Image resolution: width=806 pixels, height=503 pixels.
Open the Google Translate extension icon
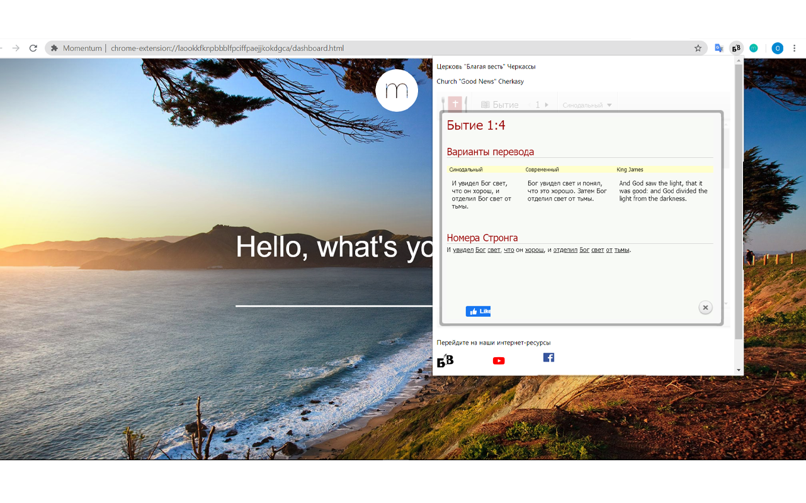pos(719,48)
